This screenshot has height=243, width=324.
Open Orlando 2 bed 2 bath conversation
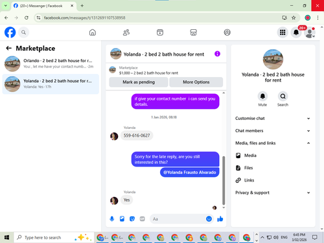click(x=51, y=64)
